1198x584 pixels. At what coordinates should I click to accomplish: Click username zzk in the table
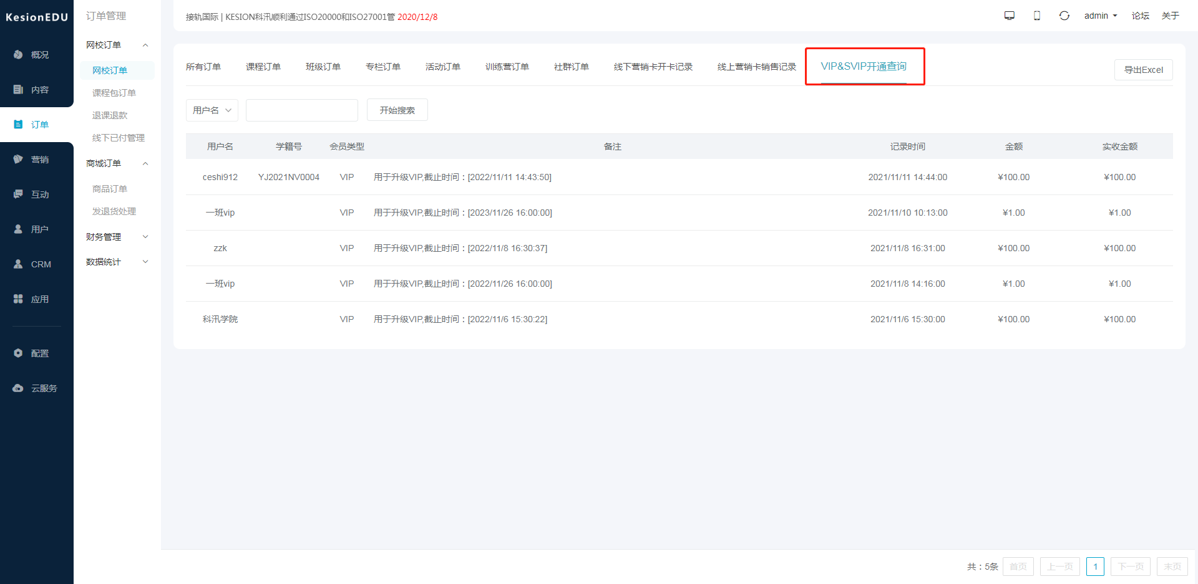(220, 248)
